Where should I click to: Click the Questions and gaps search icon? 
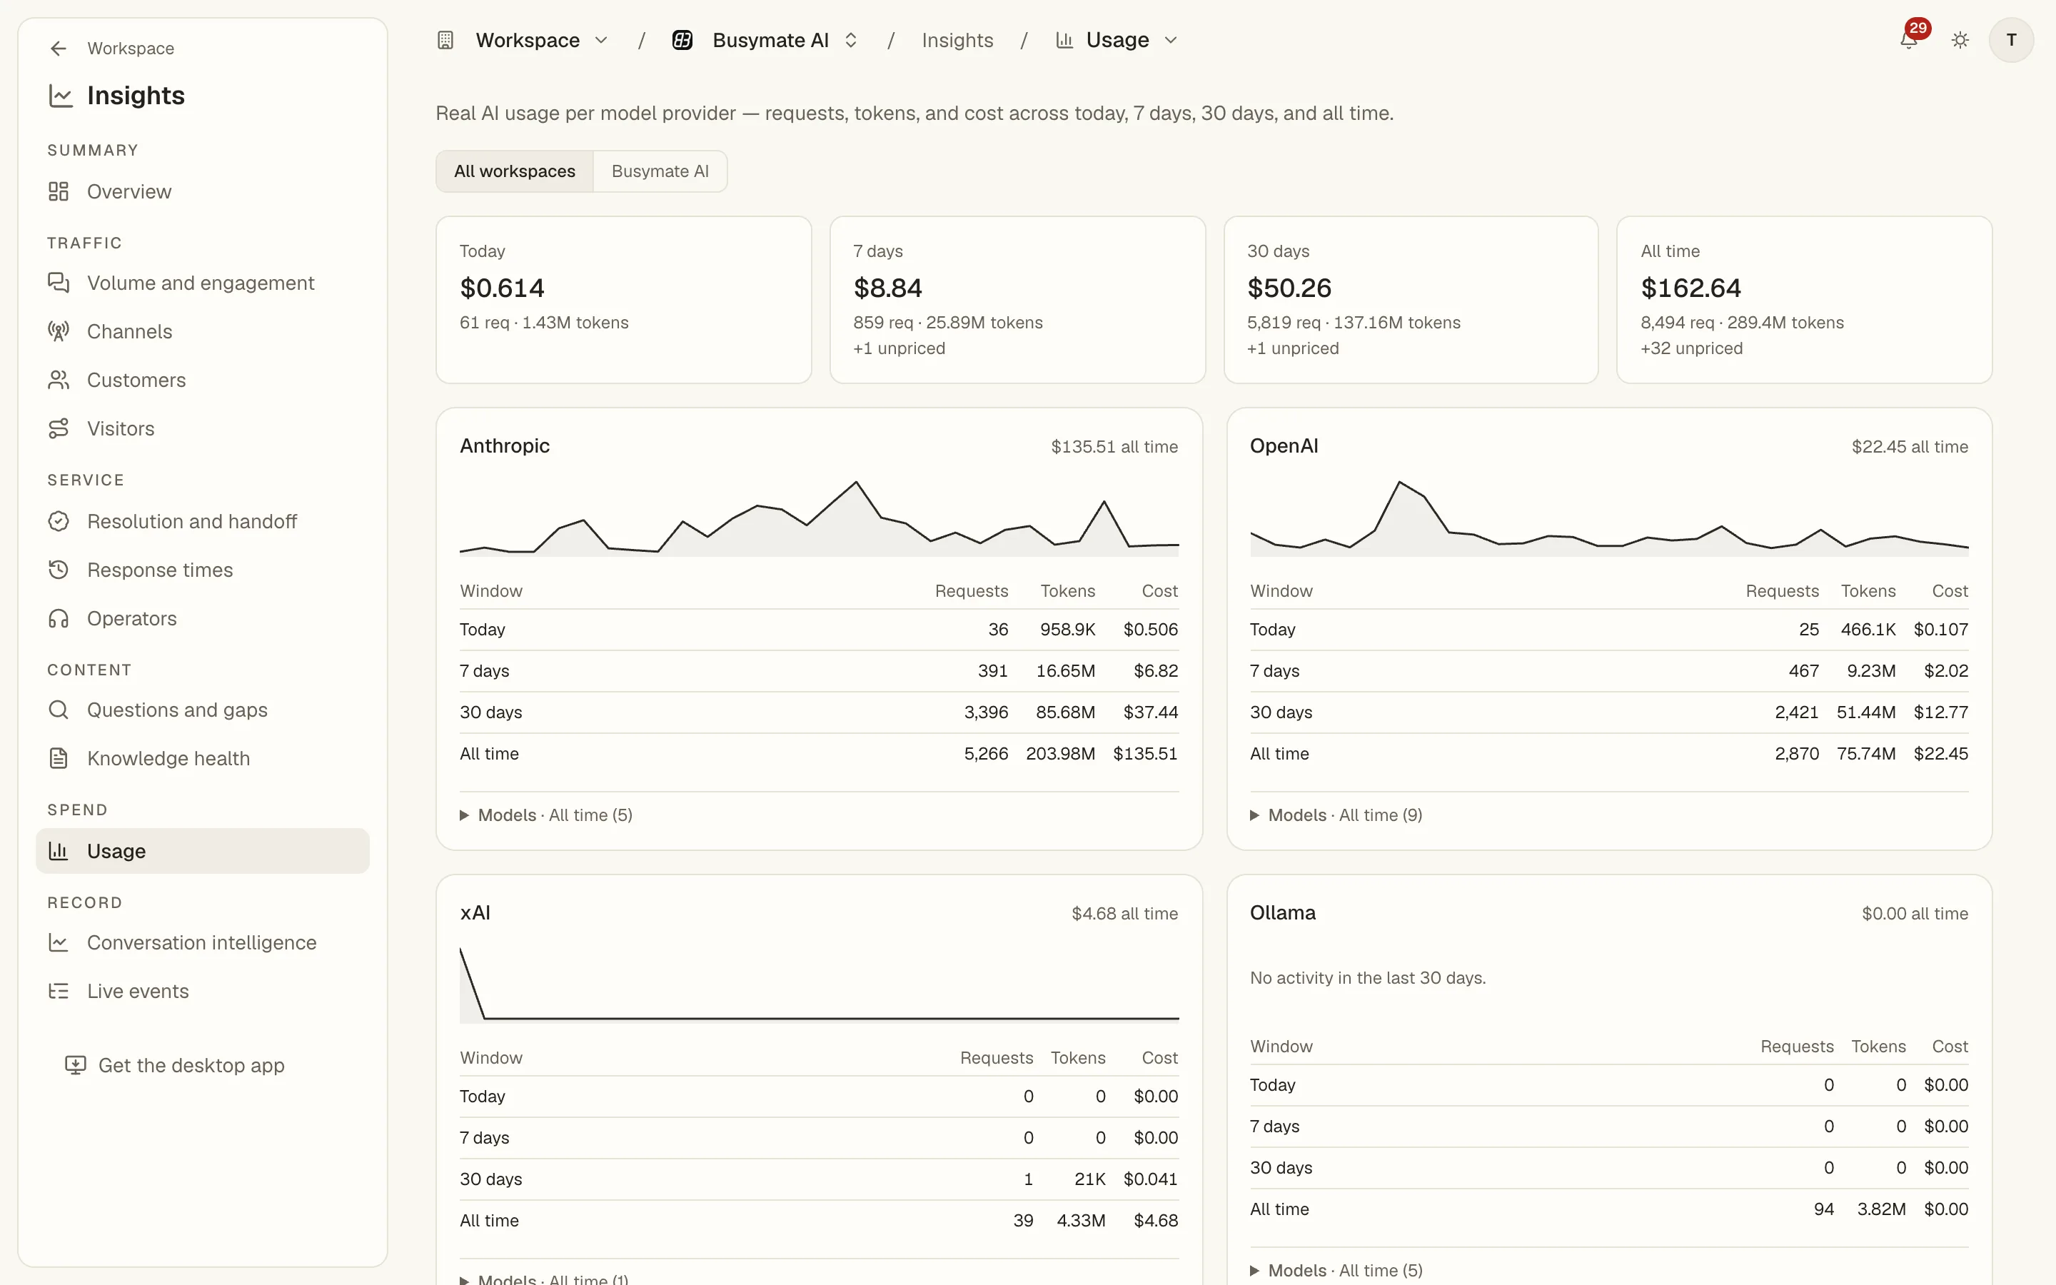59,710
